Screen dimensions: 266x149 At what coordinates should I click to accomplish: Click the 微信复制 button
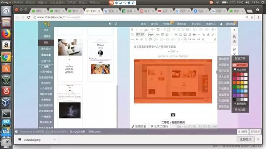[224, 59]
